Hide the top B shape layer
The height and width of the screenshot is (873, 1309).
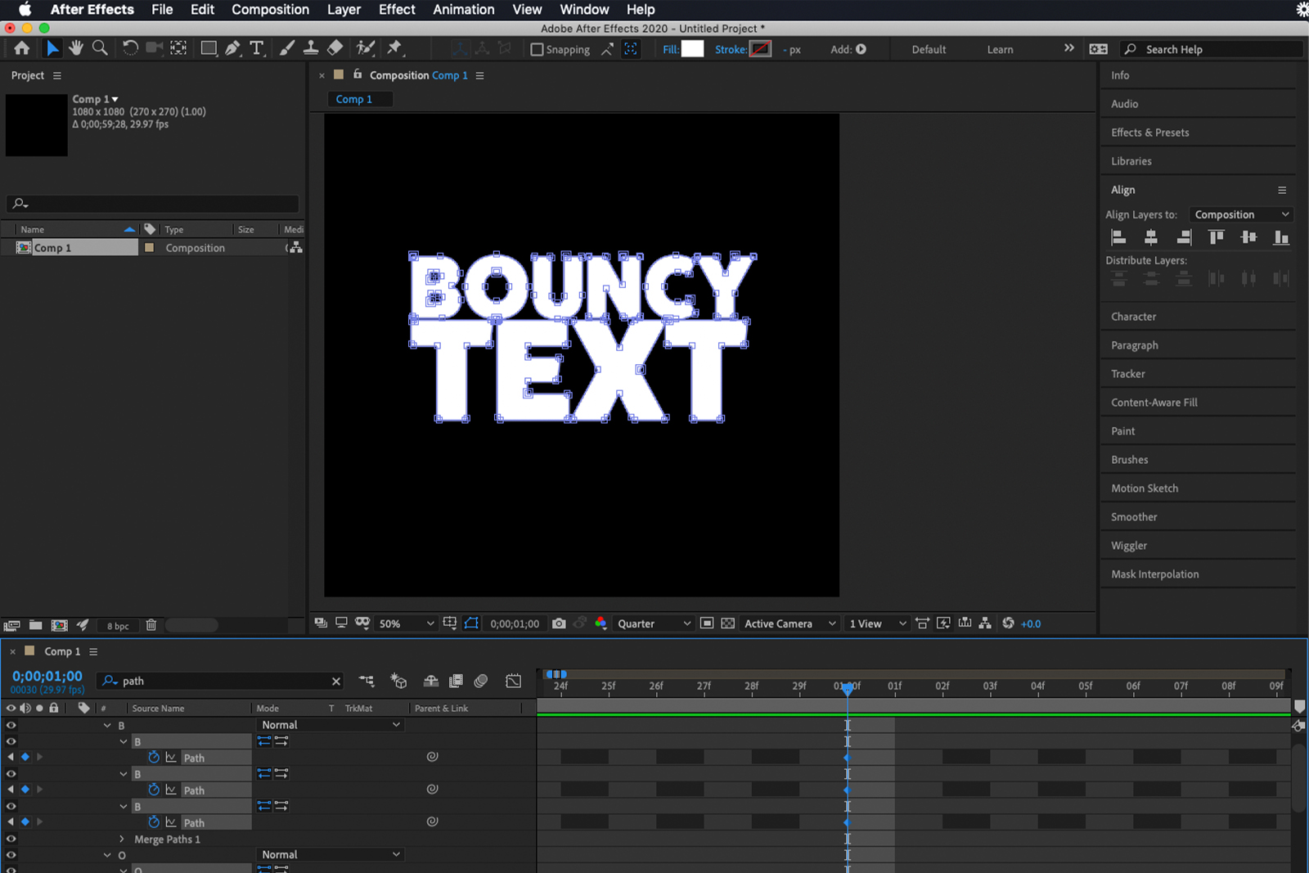coord(11,725)
